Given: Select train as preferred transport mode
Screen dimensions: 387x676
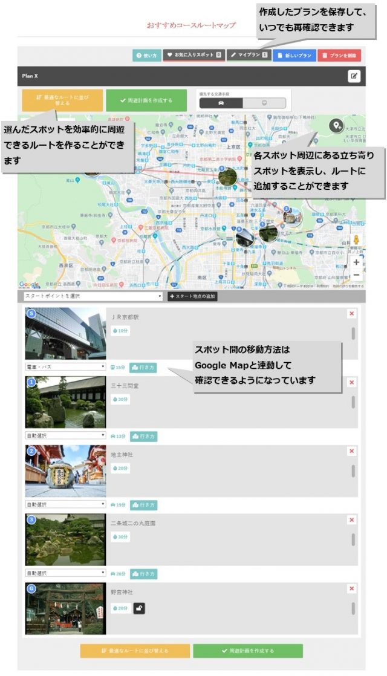Looking at the screenshot, I should point(264,103).
